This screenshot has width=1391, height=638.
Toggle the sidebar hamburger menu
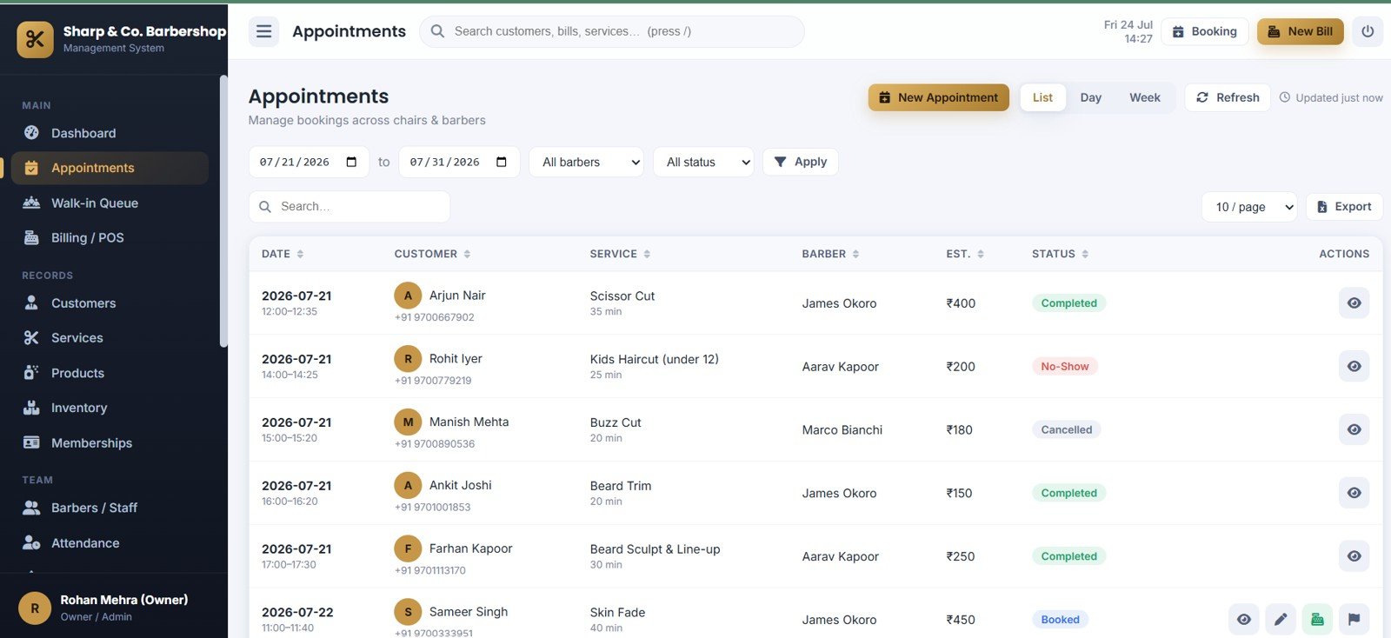click(263, 31)
